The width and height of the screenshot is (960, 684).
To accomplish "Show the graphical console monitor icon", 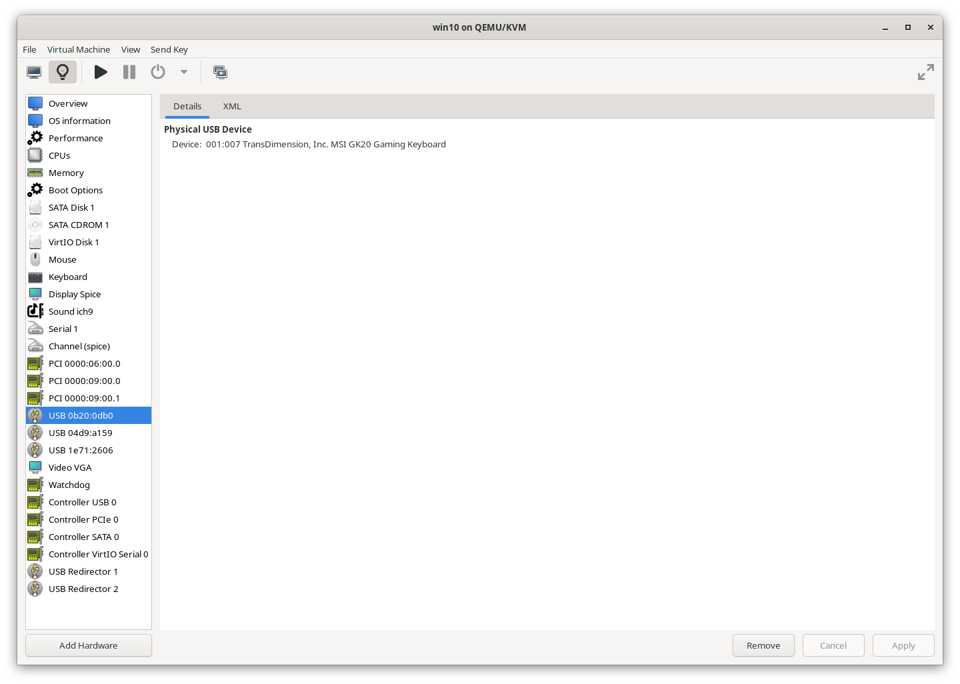I will point(34,72).
